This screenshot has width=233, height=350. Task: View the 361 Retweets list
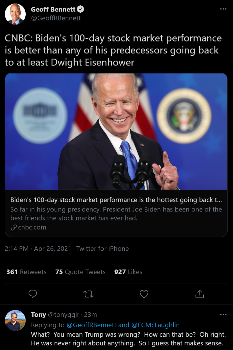click(26, 272)
